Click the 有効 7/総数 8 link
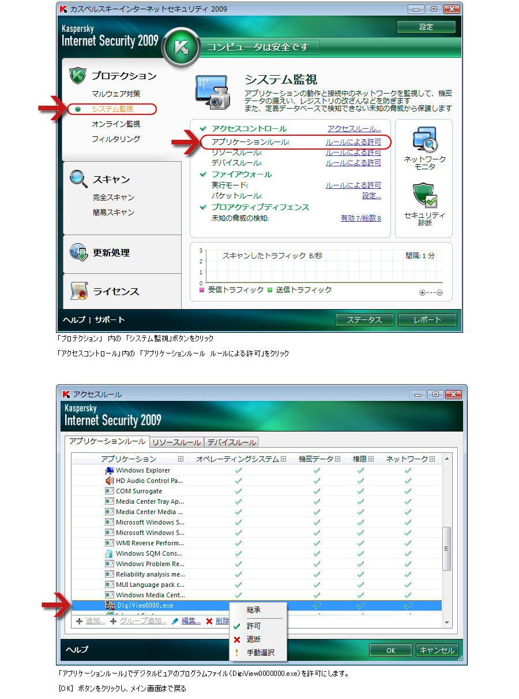 pyautogui.click(x=361, y=218)
